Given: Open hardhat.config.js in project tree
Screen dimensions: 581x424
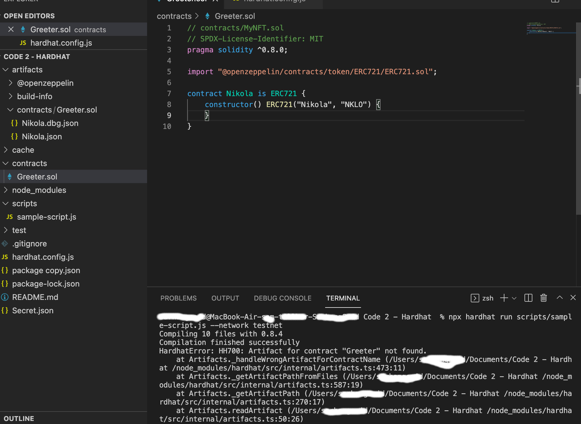Looking at the screenshot, I should click(x=74, y=257).
